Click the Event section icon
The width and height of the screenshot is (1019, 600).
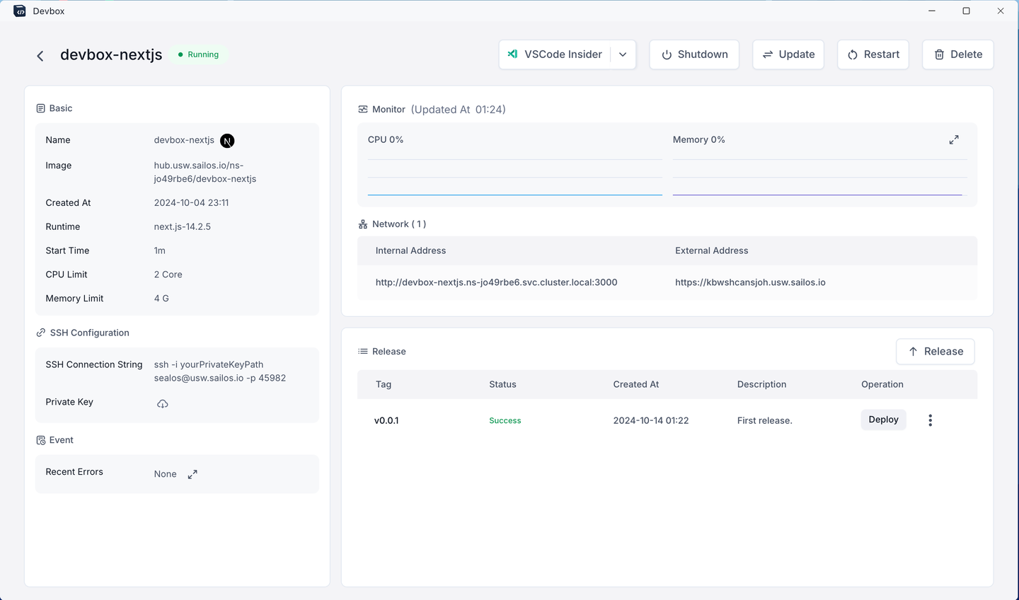pyautogui.click(x=41, y=439)
